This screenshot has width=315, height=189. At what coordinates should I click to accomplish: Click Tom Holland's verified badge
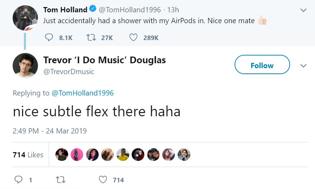(93, 9)
